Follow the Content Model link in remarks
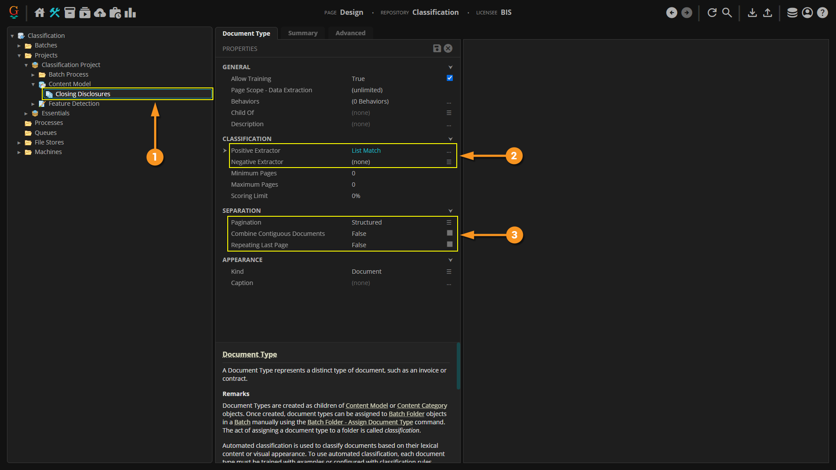The height and width of the screenshot is (470, 836). coord(367,406)
